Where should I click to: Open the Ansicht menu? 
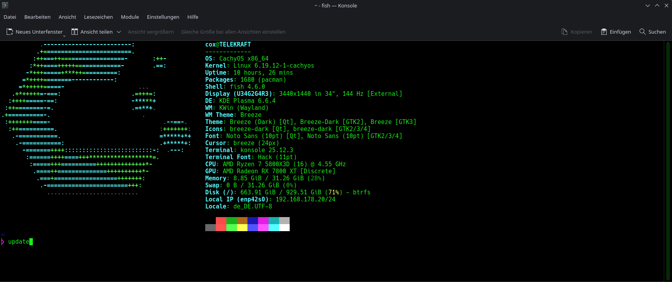[67, 17]
